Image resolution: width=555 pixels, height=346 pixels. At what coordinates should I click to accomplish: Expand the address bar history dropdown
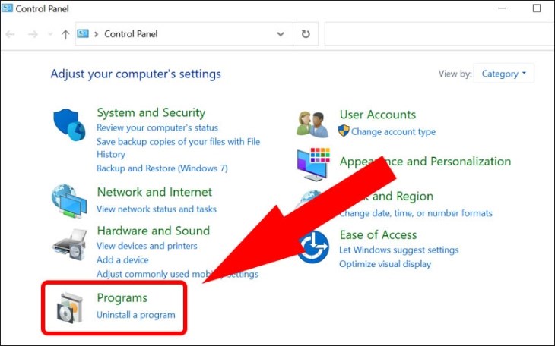tap(281, 34)
